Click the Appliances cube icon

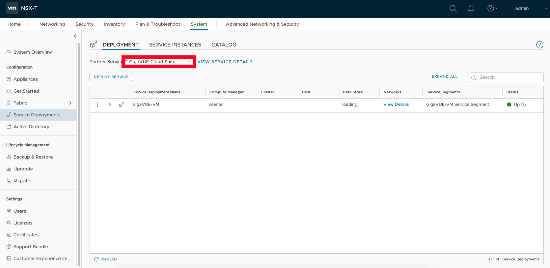click(x=9, y=79)
